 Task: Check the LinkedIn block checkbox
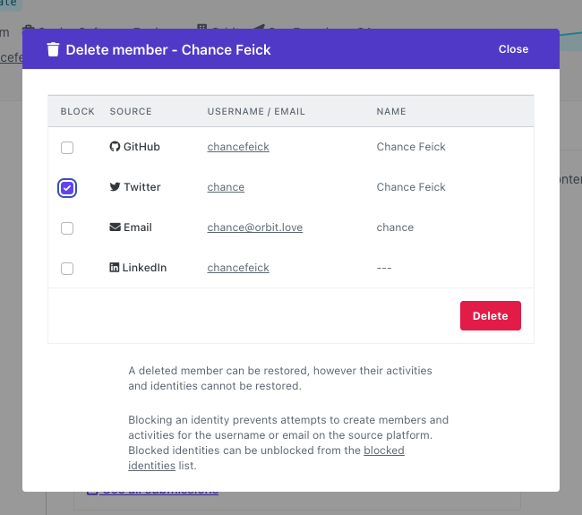click(67, 268)
